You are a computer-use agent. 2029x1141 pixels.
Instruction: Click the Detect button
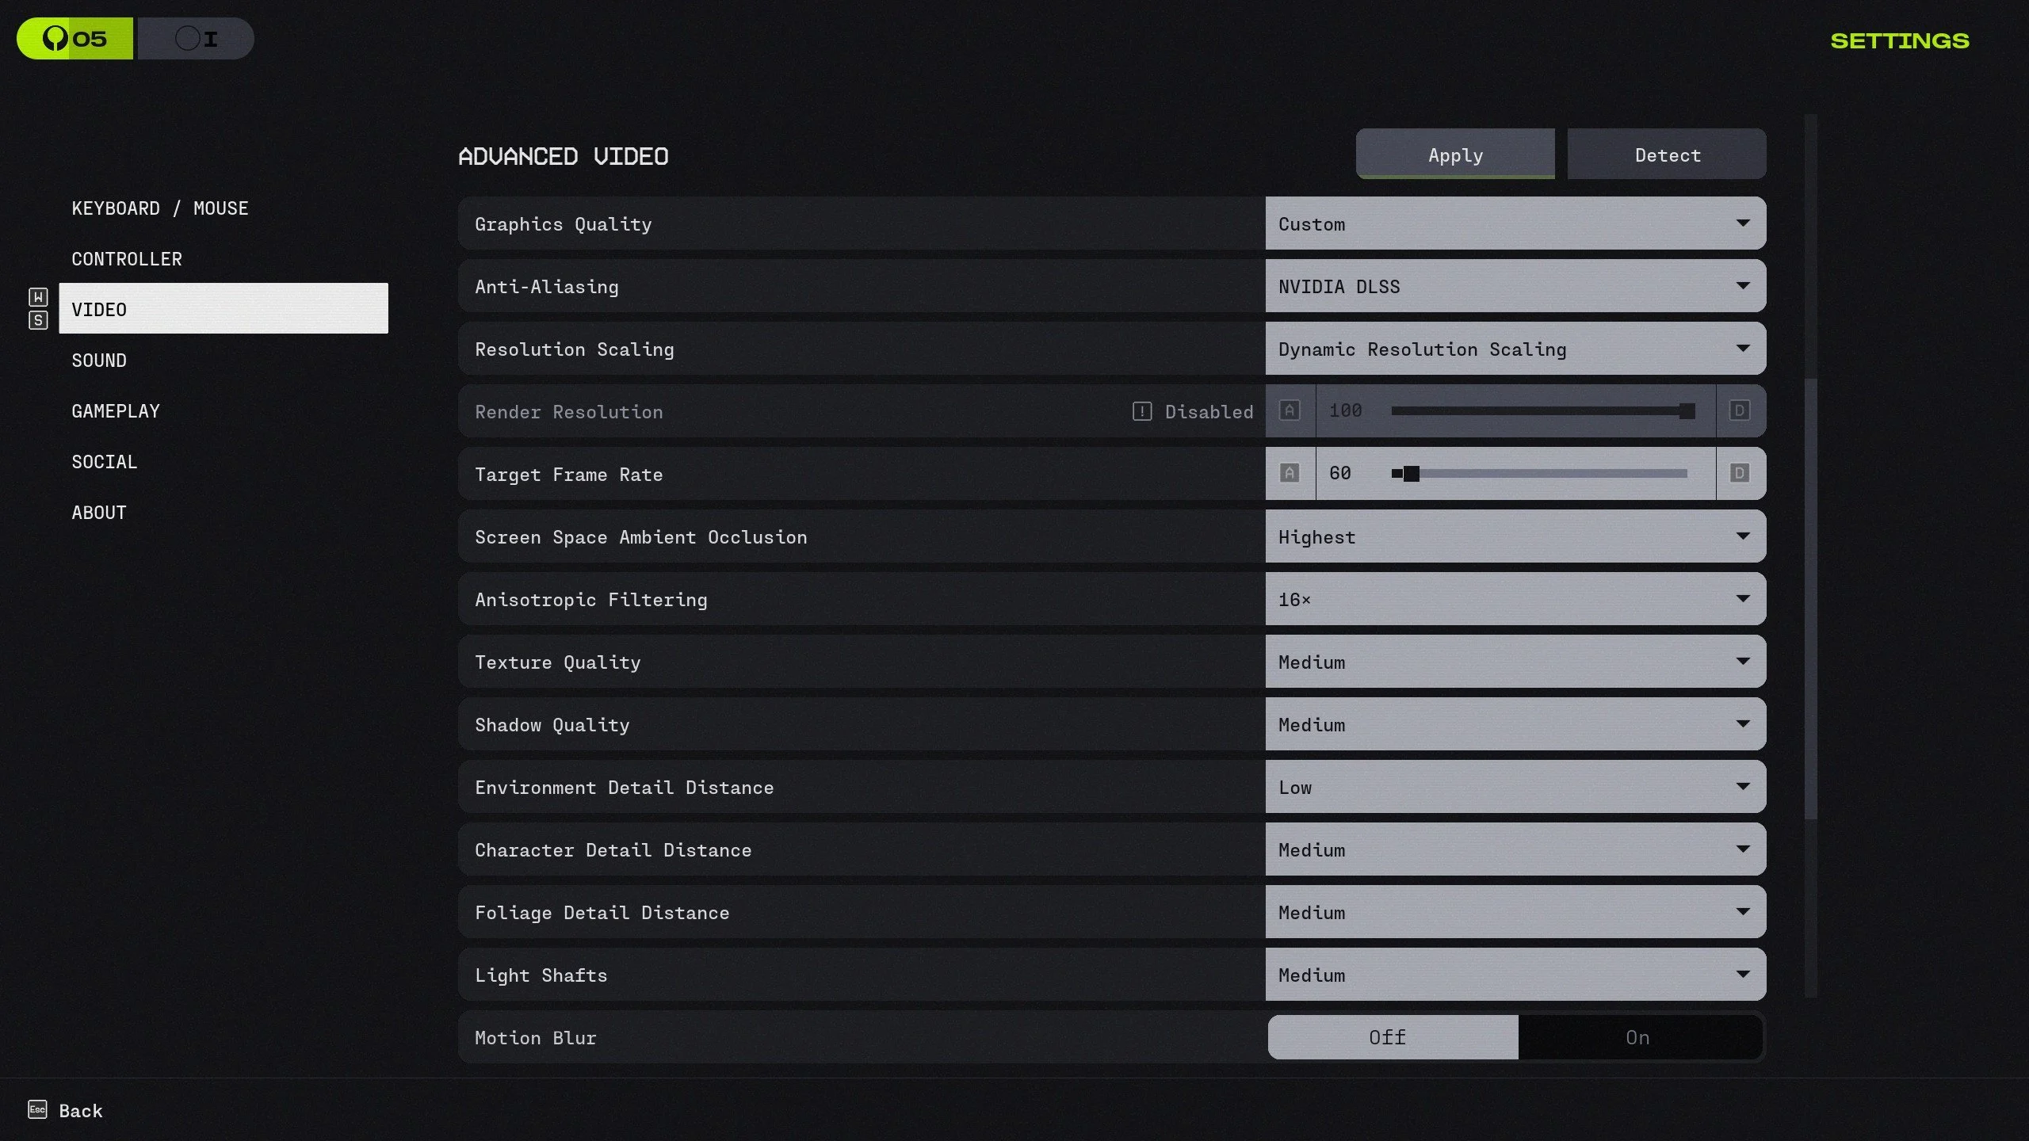[1666, 155]
